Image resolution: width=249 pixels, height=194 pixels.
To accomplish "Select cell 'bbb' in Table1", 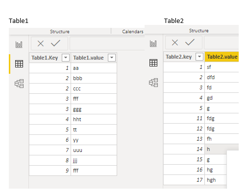I will point(94,78).
